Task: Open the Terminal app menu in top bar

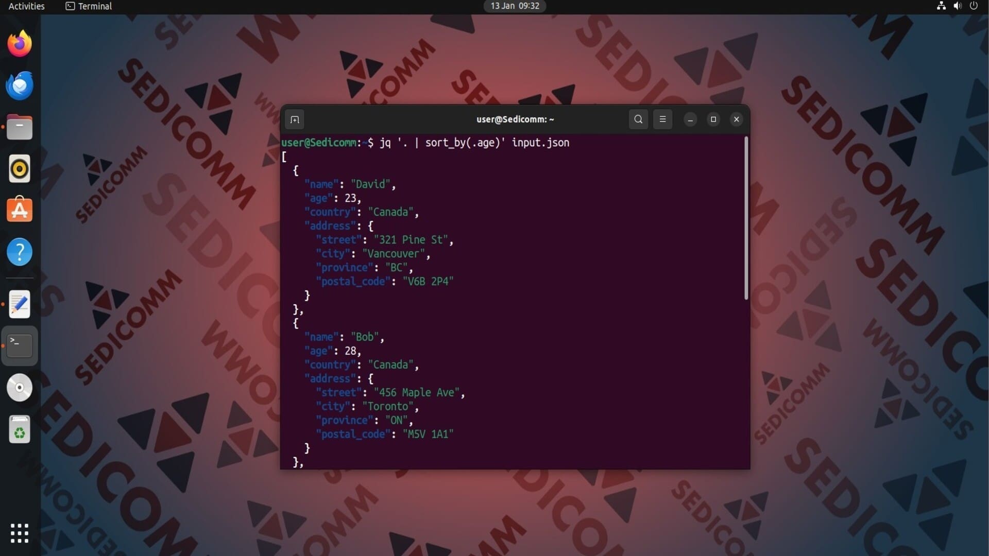Action: (x=89, y=6)
